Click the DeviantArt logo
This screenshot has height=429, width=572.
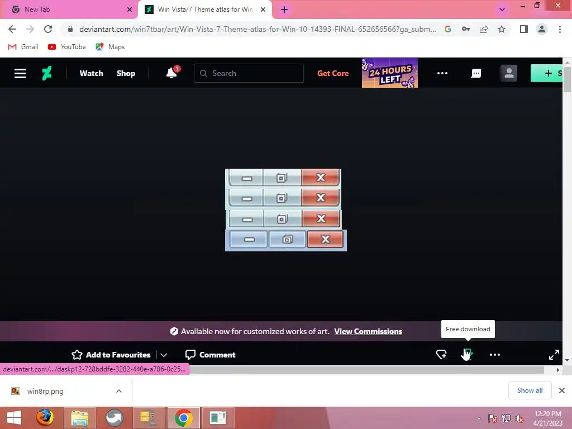point(47,73)
